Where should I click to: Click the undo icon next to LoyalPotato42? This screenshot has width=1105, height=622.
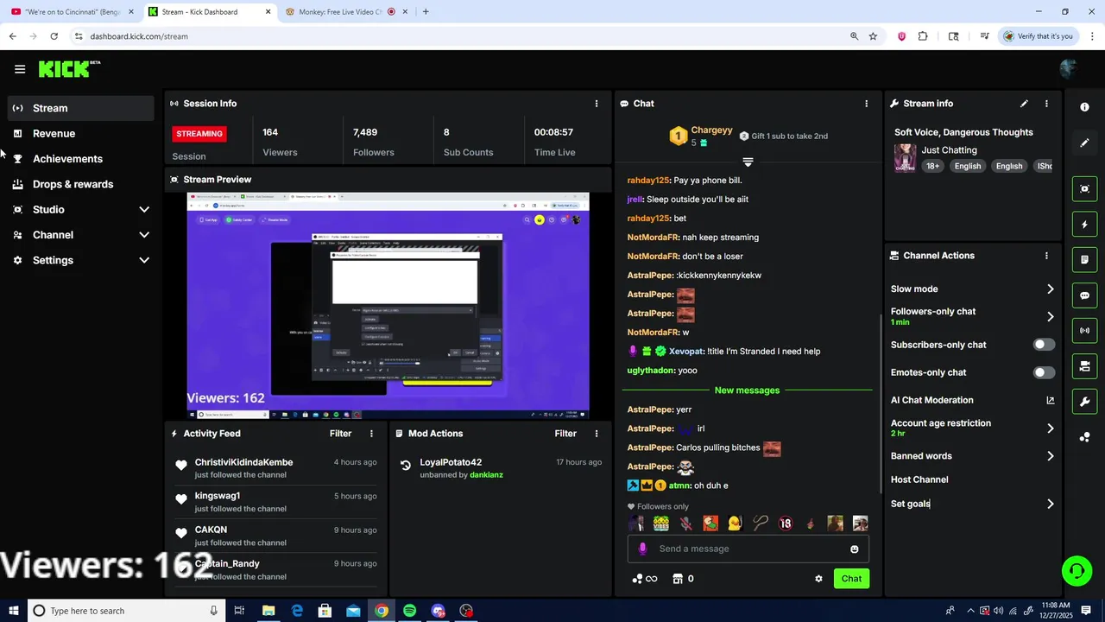[406, 466]
